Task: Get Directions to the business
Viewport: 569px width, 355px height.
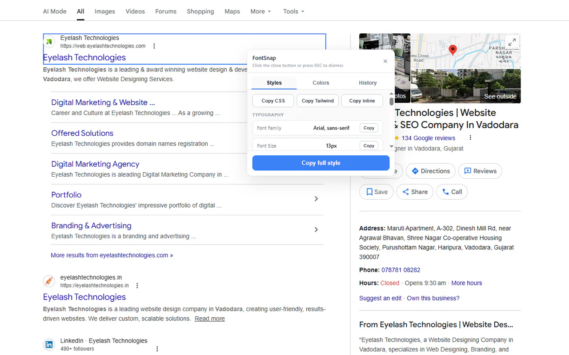Action: (x=430, y=171)
